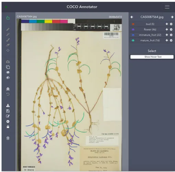The height and width of the screenshot is (172, 175).
Task: Open the hamburger menu in the header
Action: (x=167, y=7)
